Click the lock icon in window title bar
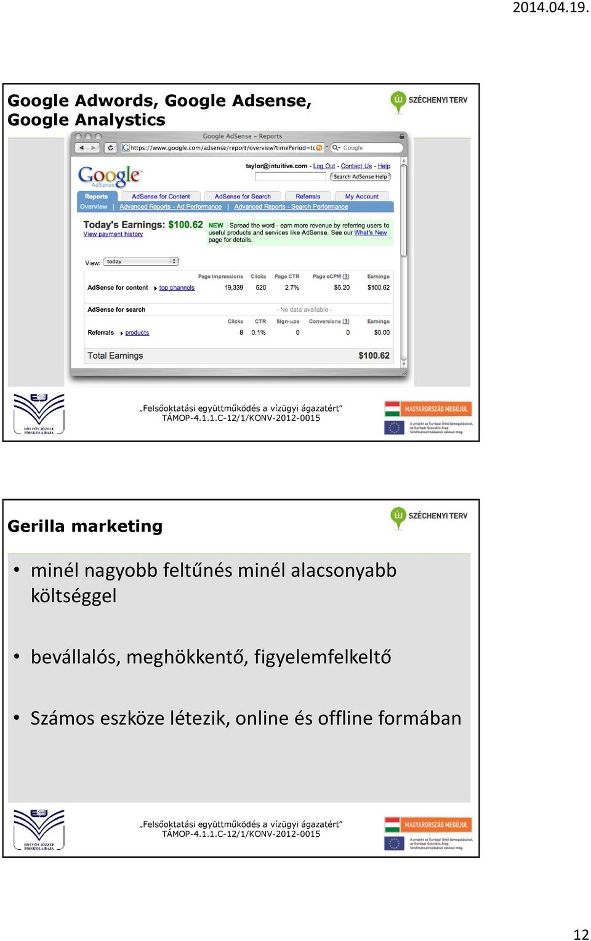The image size is (591, 941). (x=402, y=136)
